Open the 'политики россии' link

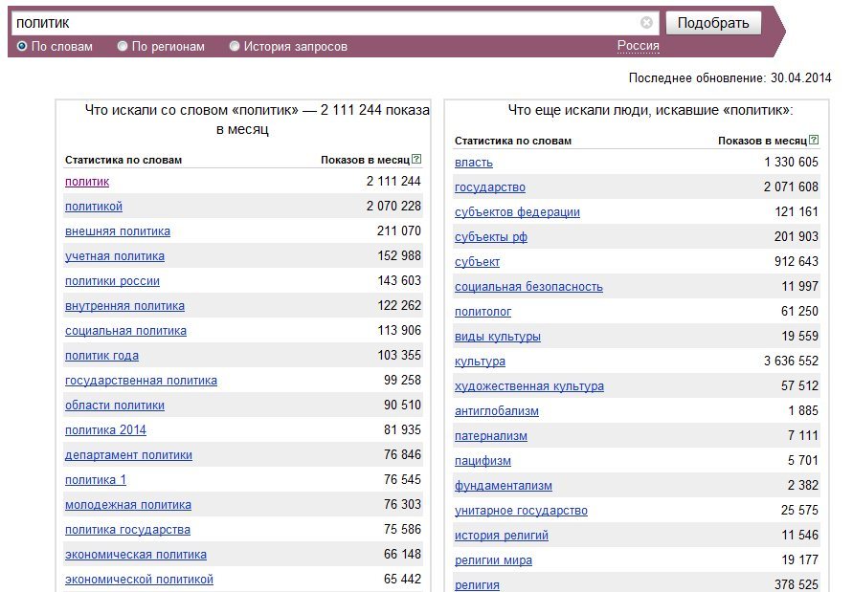click(x=112, y=281)
